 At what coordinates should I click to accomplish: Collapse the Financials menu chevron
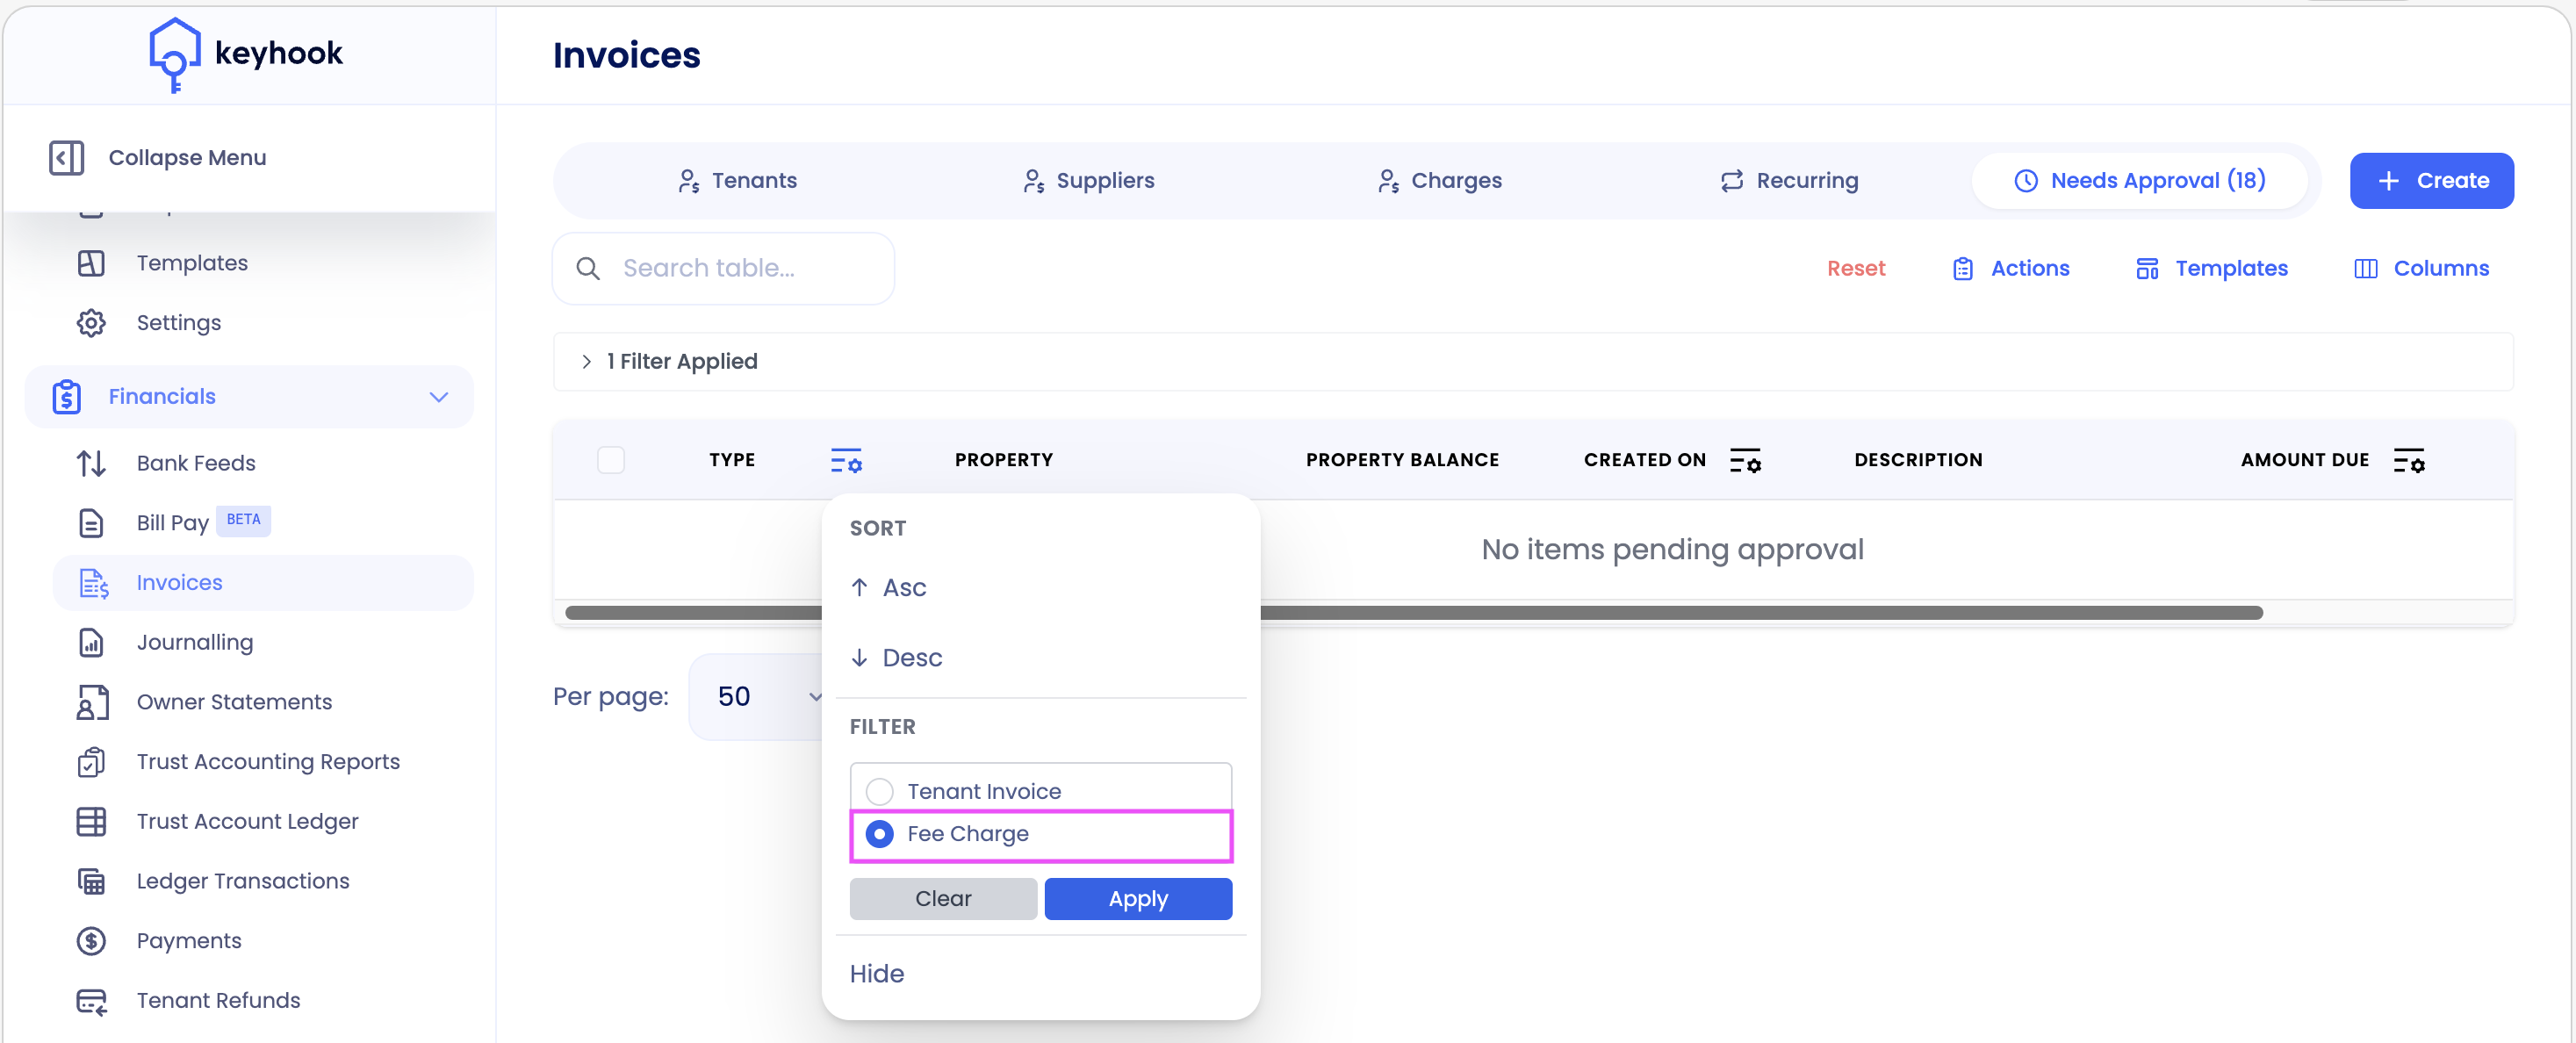pyautogui.click(x=438, y=397)
